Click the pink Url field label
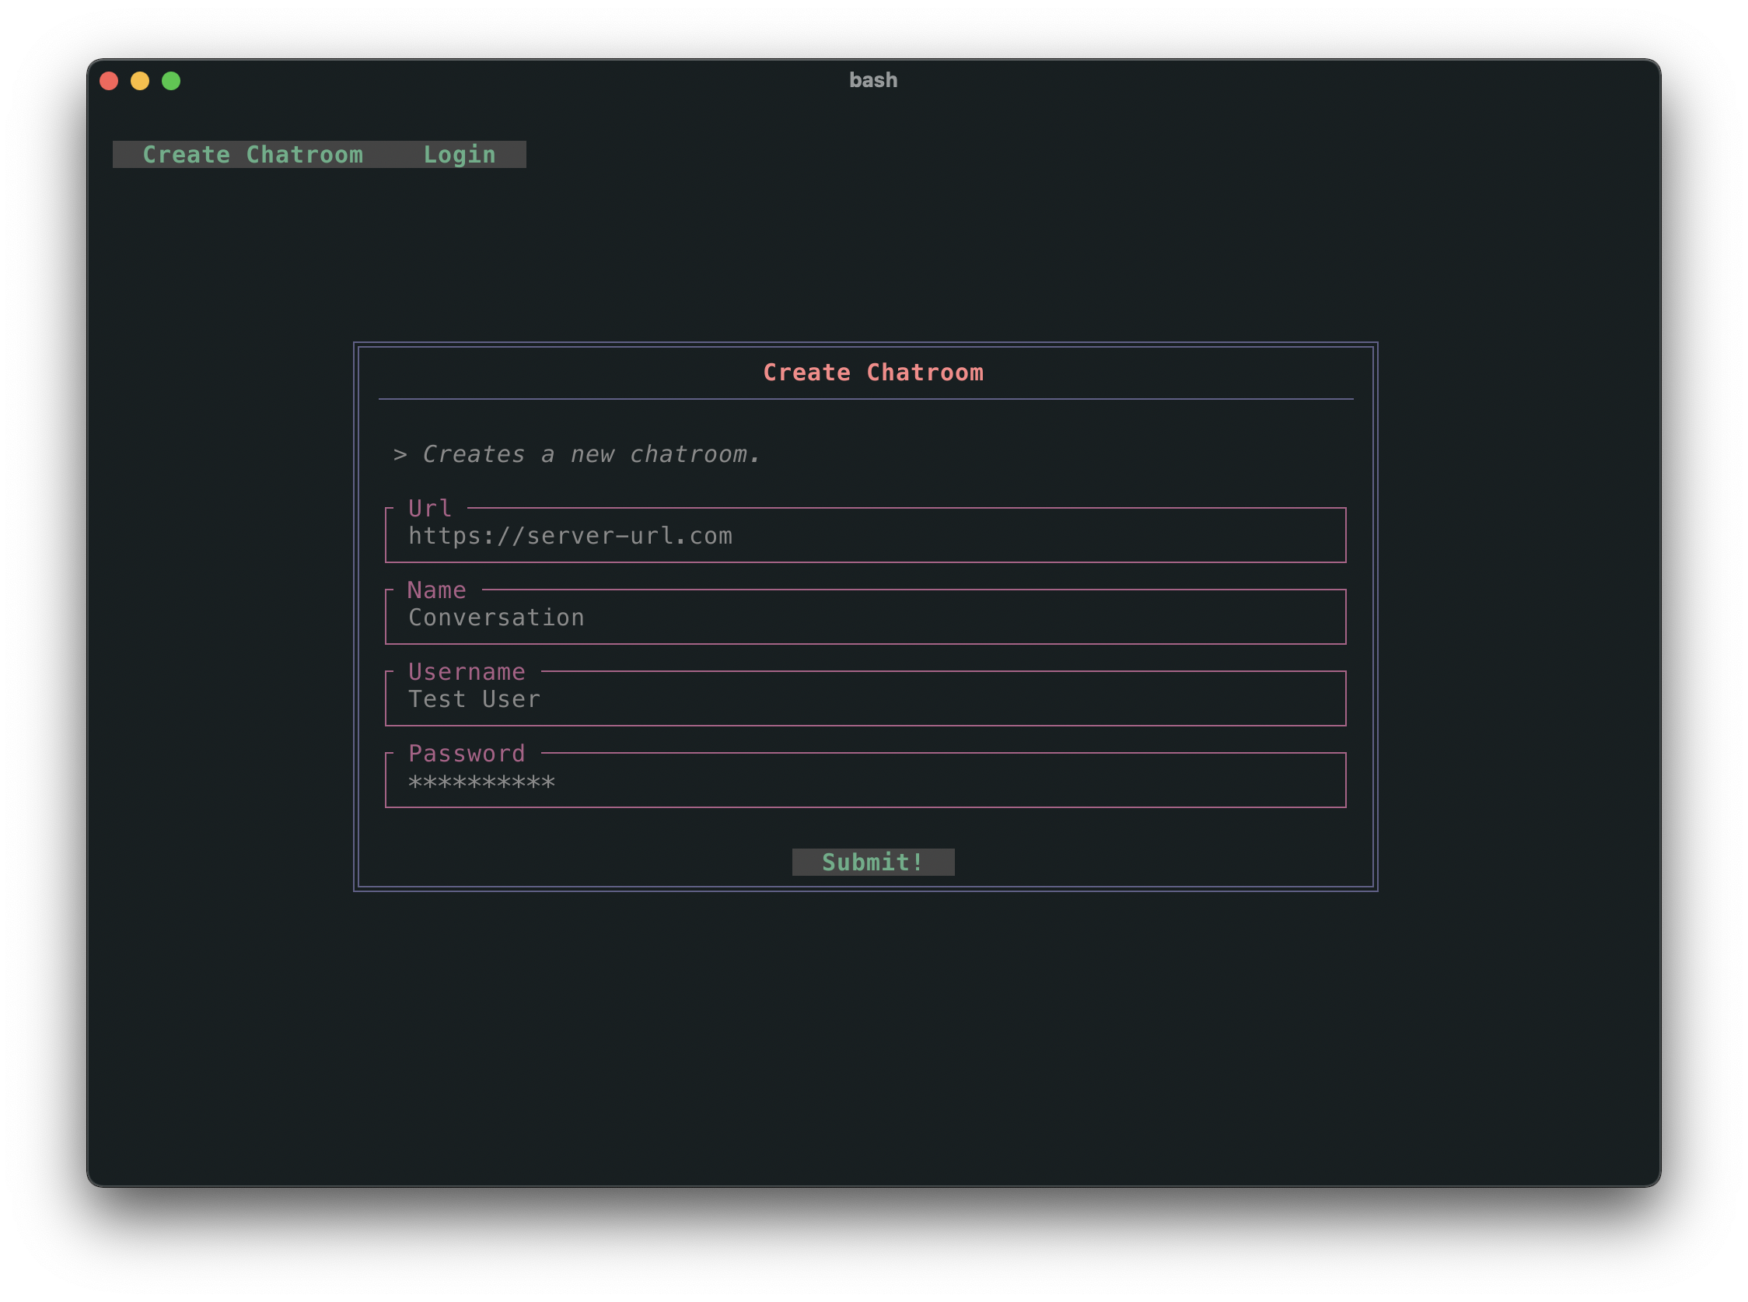This screenshot has height=1302, width=1748. click(x=429, y=509)
